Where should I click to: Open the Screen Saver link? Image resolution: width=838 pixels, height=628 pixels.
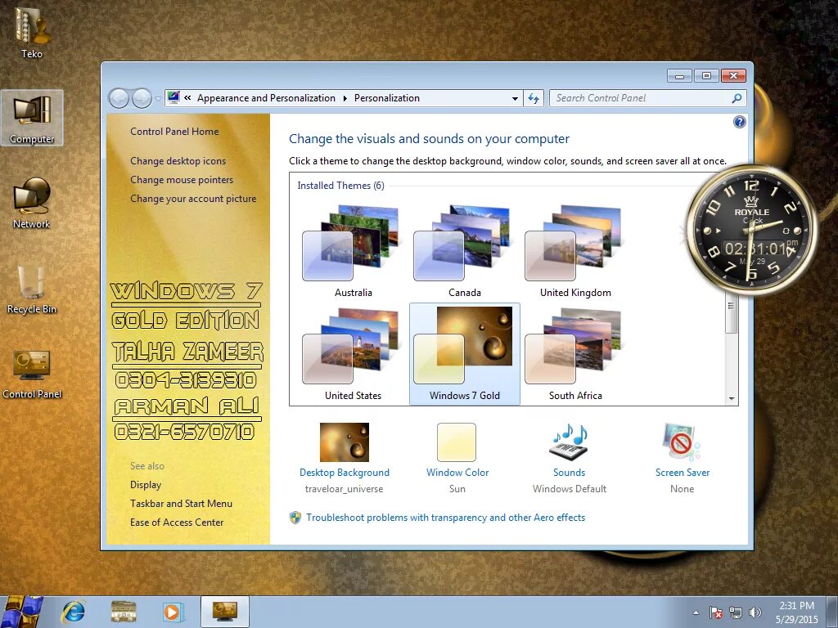(x=683, y=472)
